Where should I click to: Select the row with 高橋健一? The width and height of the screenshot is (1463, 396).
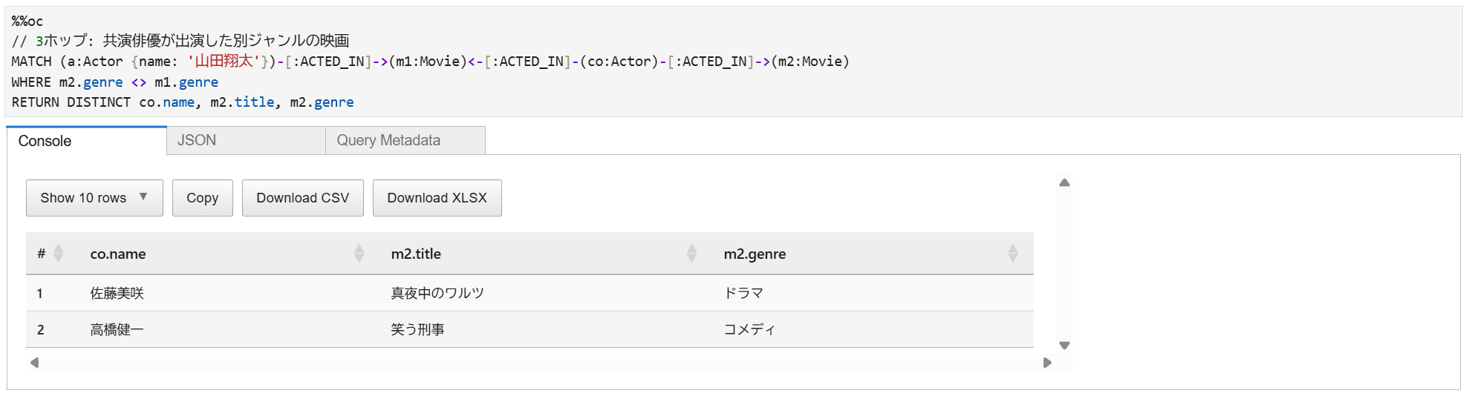pos(530,329)
